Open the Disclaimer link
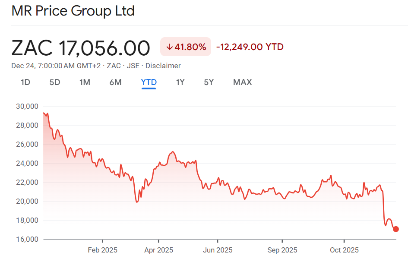The height and width of the screenshot is (262, 408). coord(163,66)
